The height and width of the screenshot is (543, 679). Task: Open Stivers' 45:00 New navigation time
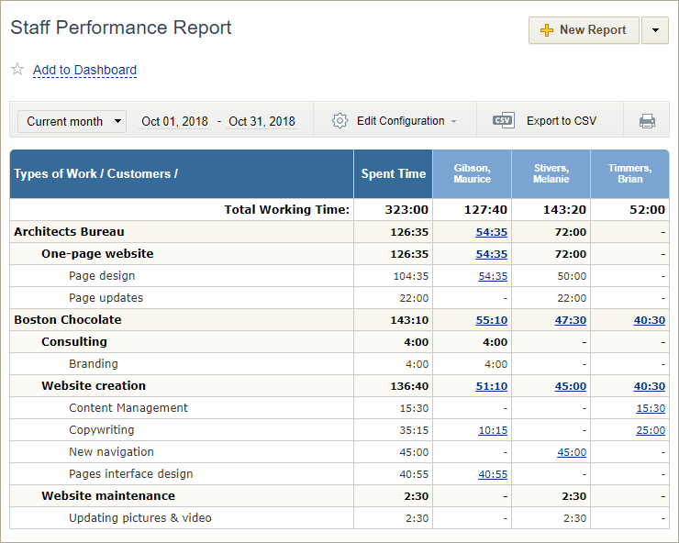coord(571,452)
